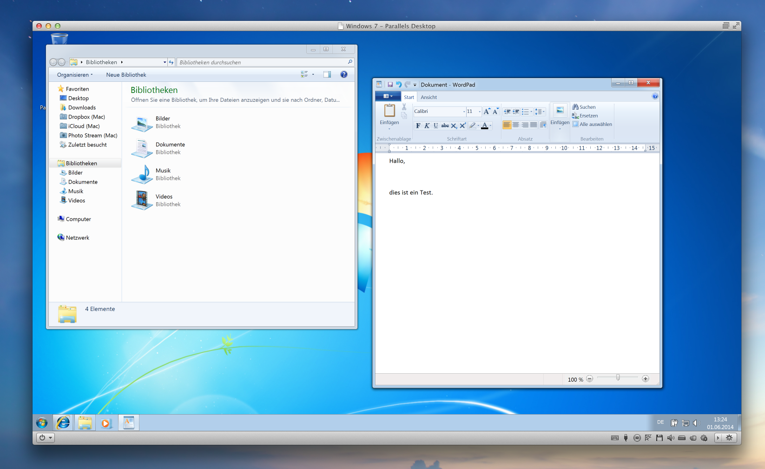Switch to the Ansicht ribbon tab
Image resolution: width=765 pixels, height=469 pixels.
429,97
